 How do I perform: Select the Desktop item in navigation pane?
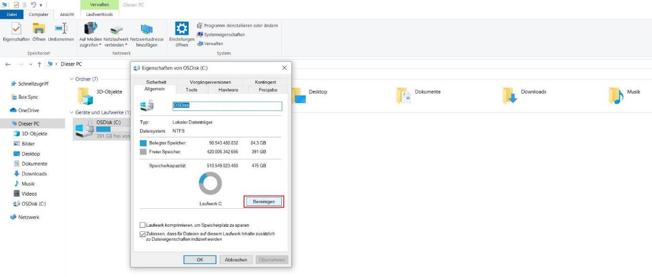point(27,154)
